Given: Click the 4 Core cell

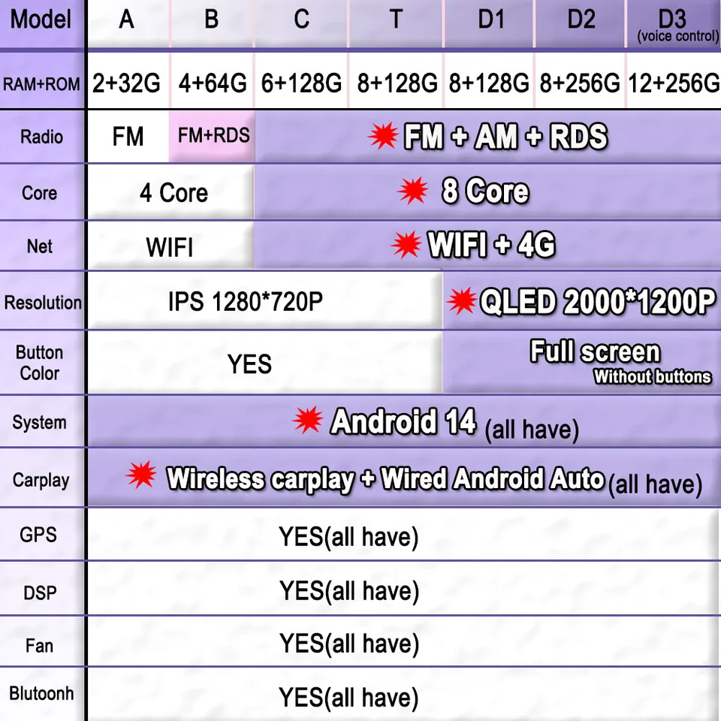Looking at the screenshot, I should [x=171, y=192].
